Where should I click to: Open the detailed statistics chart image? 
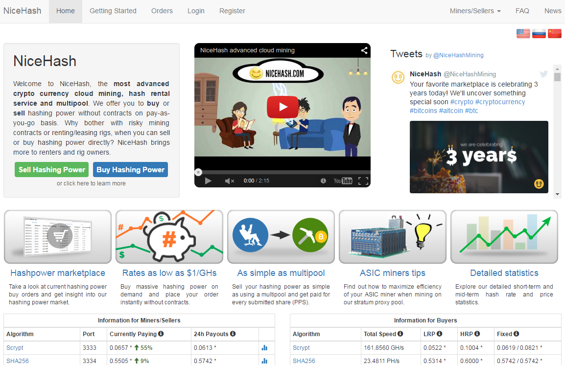[x=504, y=237]
